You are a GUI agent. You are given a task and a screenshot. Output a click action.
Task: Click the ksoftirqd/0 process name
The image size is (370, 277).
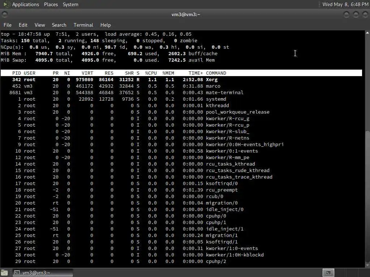point(222,184)
